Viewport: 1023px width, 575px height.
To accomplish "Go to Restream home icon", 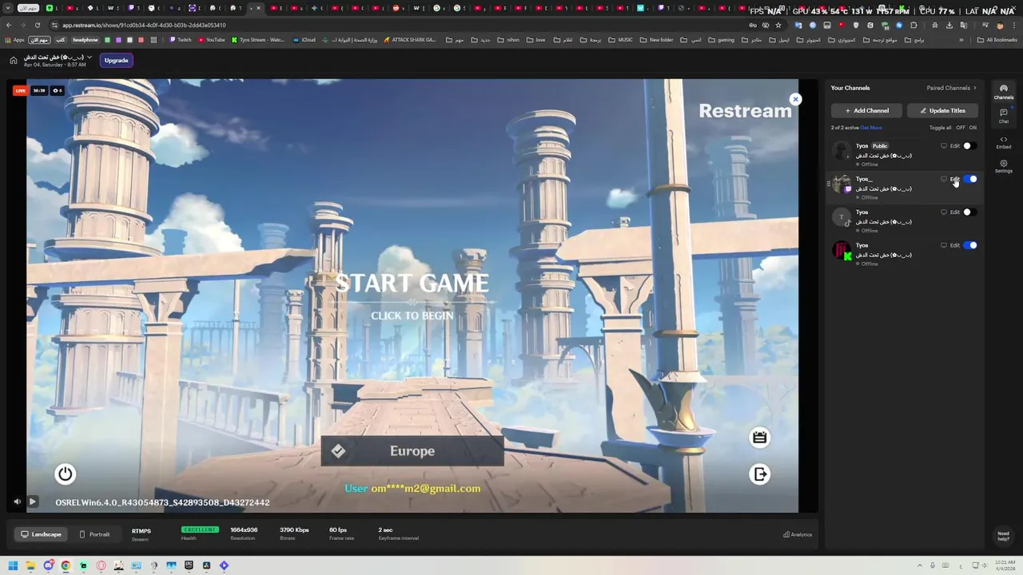I will pos(14,60).
